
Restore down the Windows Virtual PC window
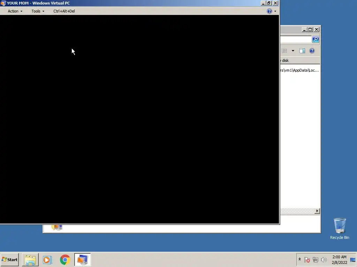(269, 3)
